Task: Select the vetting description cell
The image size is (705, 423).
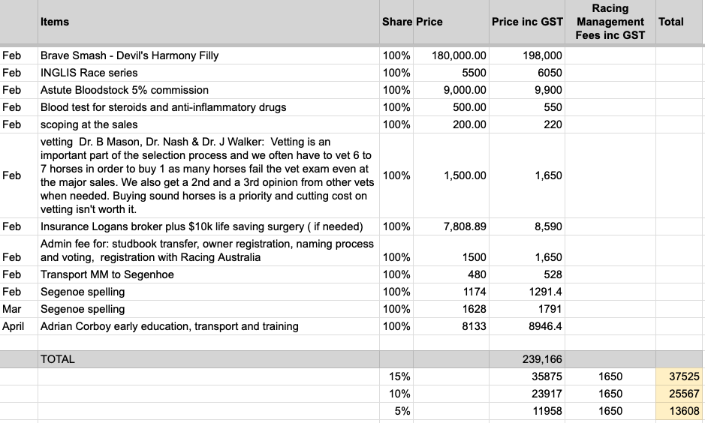Action: pos(209,175)
